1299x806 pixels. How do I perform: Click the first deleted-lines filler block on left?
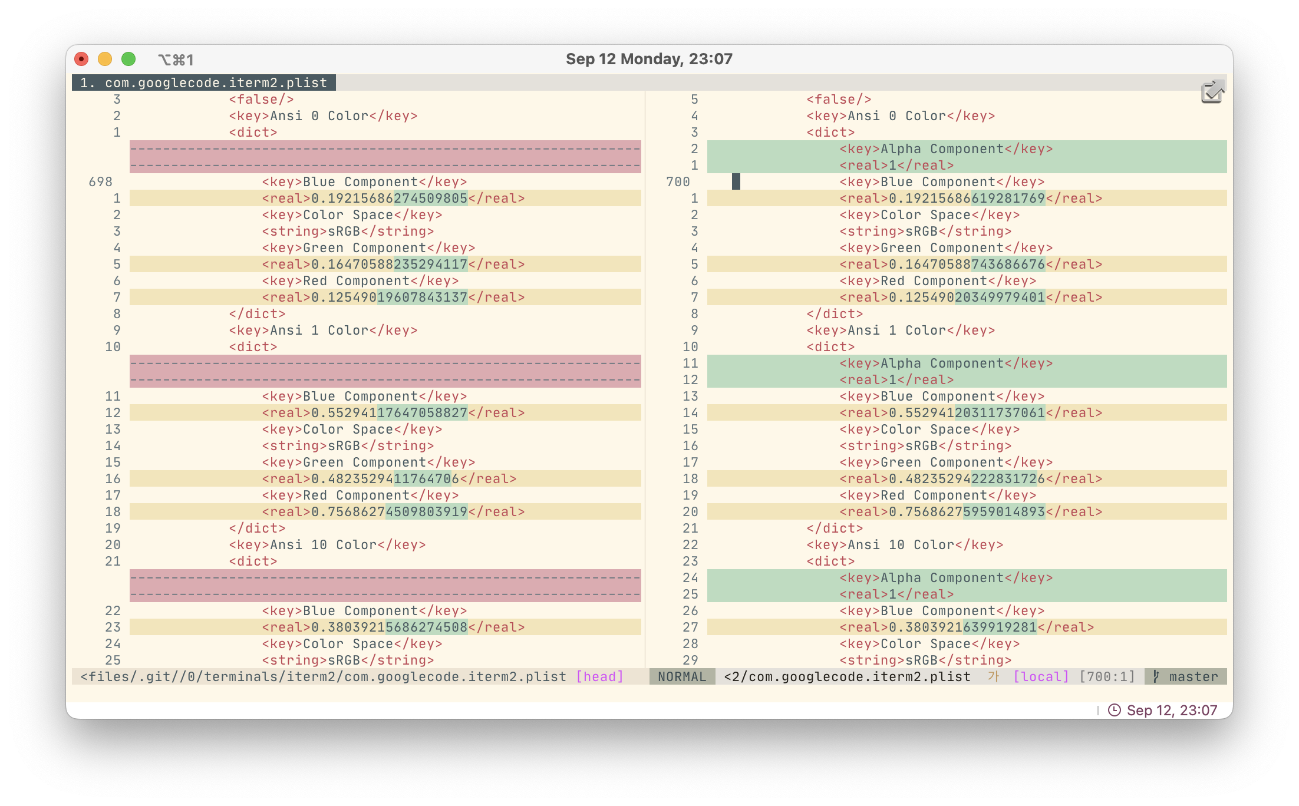coord(385,157)
